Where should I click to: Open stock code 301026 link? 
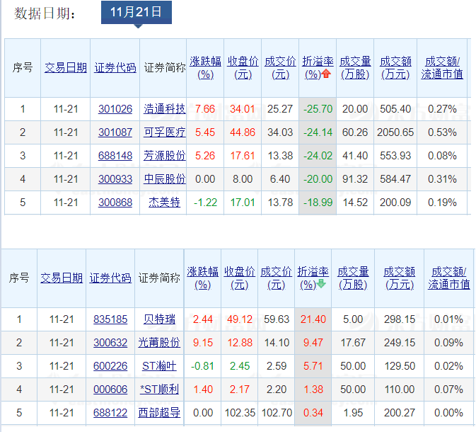point(115,108)
